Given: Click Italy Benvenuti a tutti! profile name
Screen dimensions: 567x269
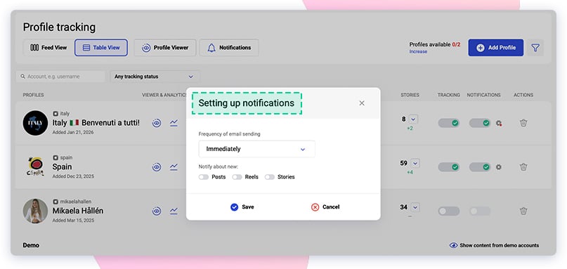Looking at the screenshot, I should coord(96,123).
